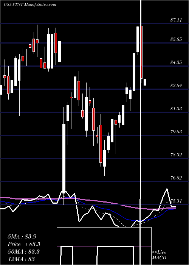Screen dimensions: 189x265
Task: Click the <<Live MACD label
Action: pos(159,255)
